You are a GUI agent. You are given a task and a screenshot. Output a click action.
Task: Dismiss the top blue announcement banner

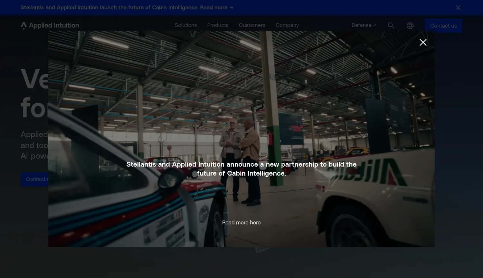pyautogui.click(x=458, y=8)
